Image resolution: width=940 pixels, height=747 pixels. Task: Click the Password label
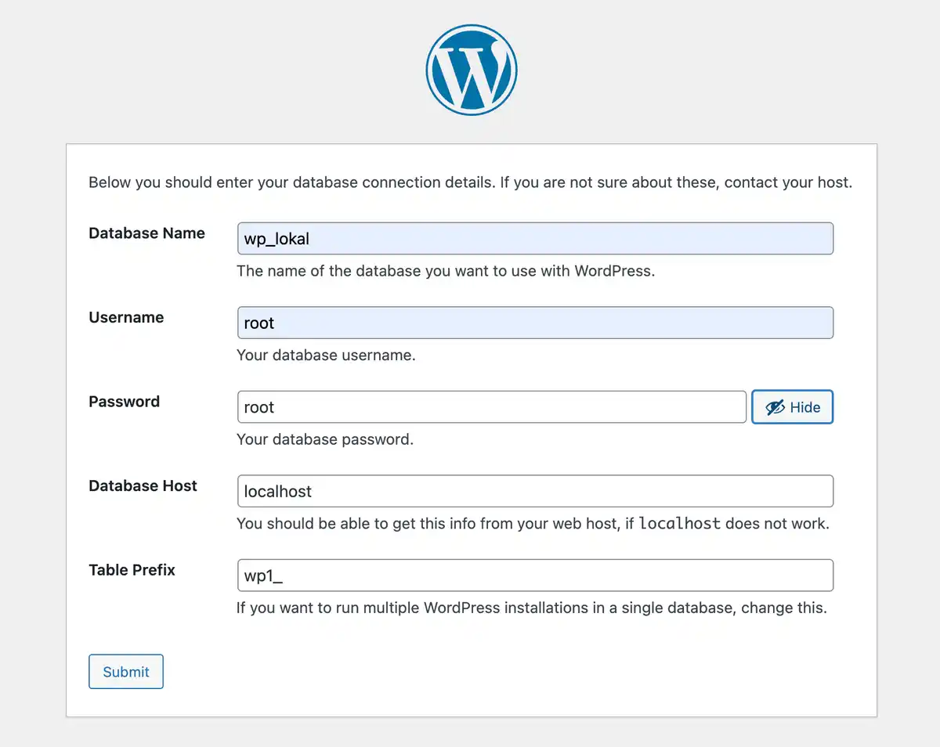point(124,401)
